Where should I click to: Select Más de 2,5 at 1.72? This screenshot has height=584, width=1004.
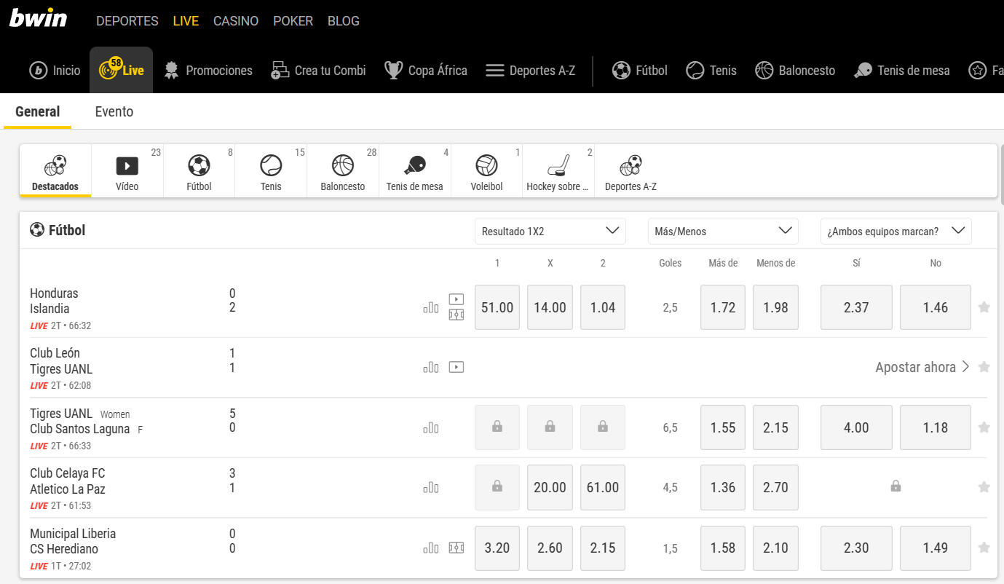pyautogui.click(x=723, y=307)
